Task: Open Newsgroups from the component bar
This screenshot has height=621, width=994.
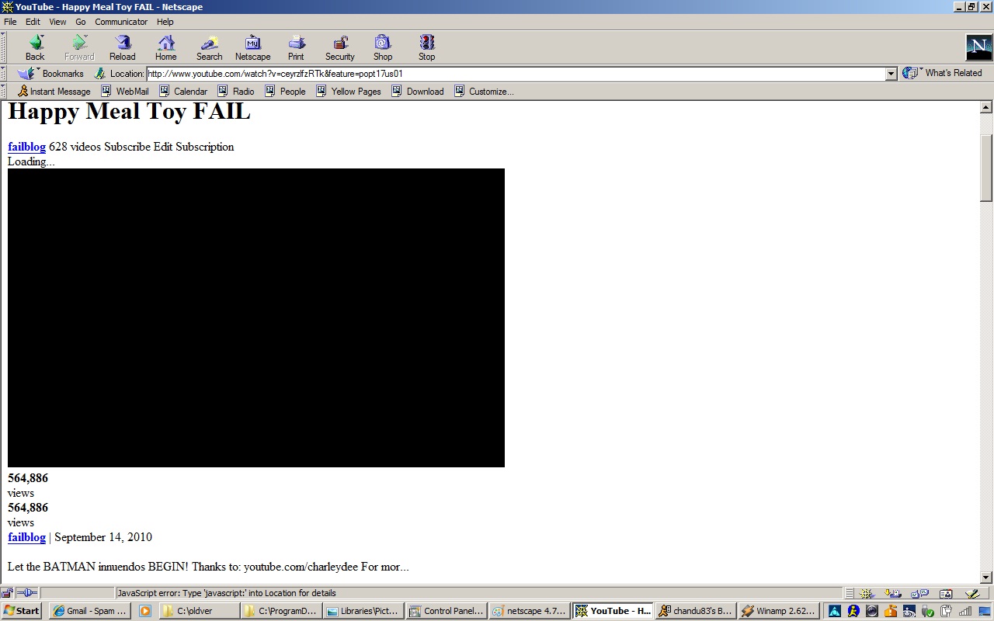Action: pos(919,594)
